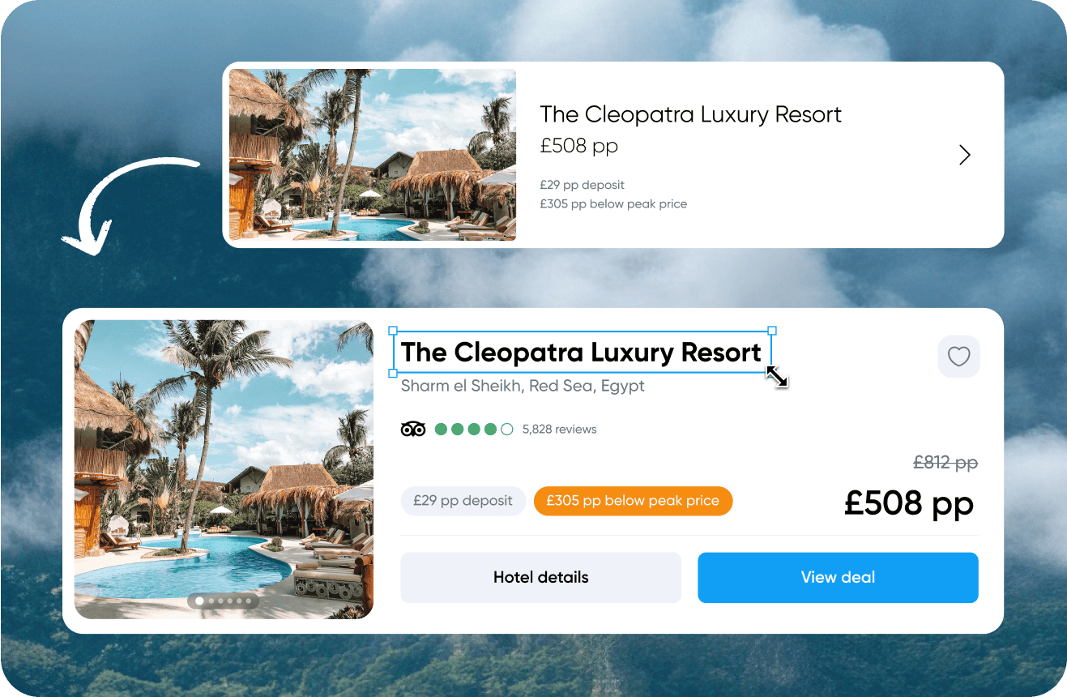
Task: Click the first green rating circle
Action: (x=442, y=430)
